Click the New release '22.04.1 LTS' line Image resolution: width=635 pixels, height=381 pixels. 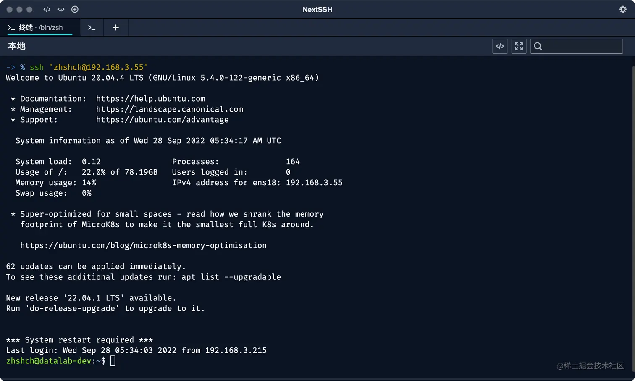[91, 298]
